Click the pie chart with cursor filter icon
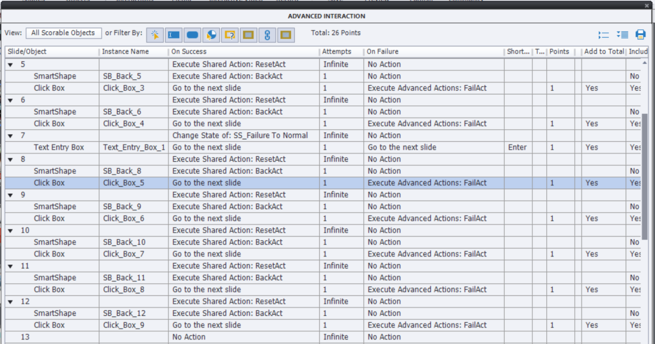Image resolution: width=655 pixels, height=344 pixels. point(211,35)
